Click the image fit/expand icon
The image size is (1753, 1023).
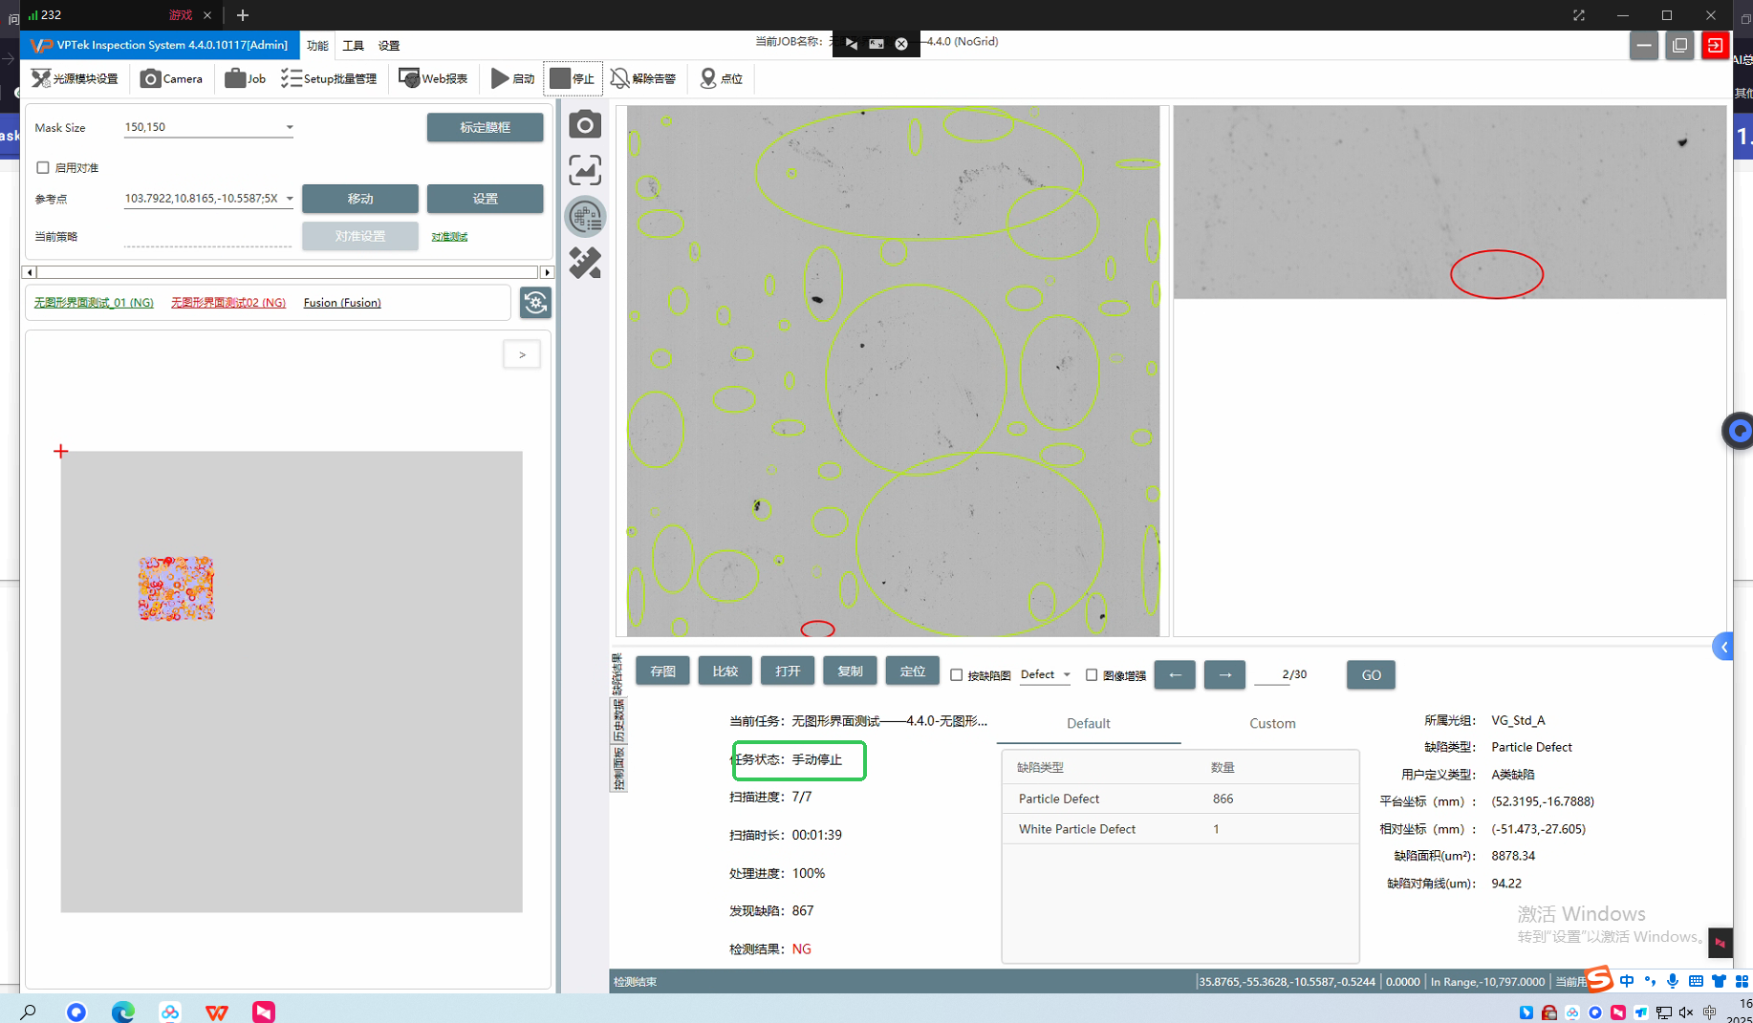click(585, 170)
